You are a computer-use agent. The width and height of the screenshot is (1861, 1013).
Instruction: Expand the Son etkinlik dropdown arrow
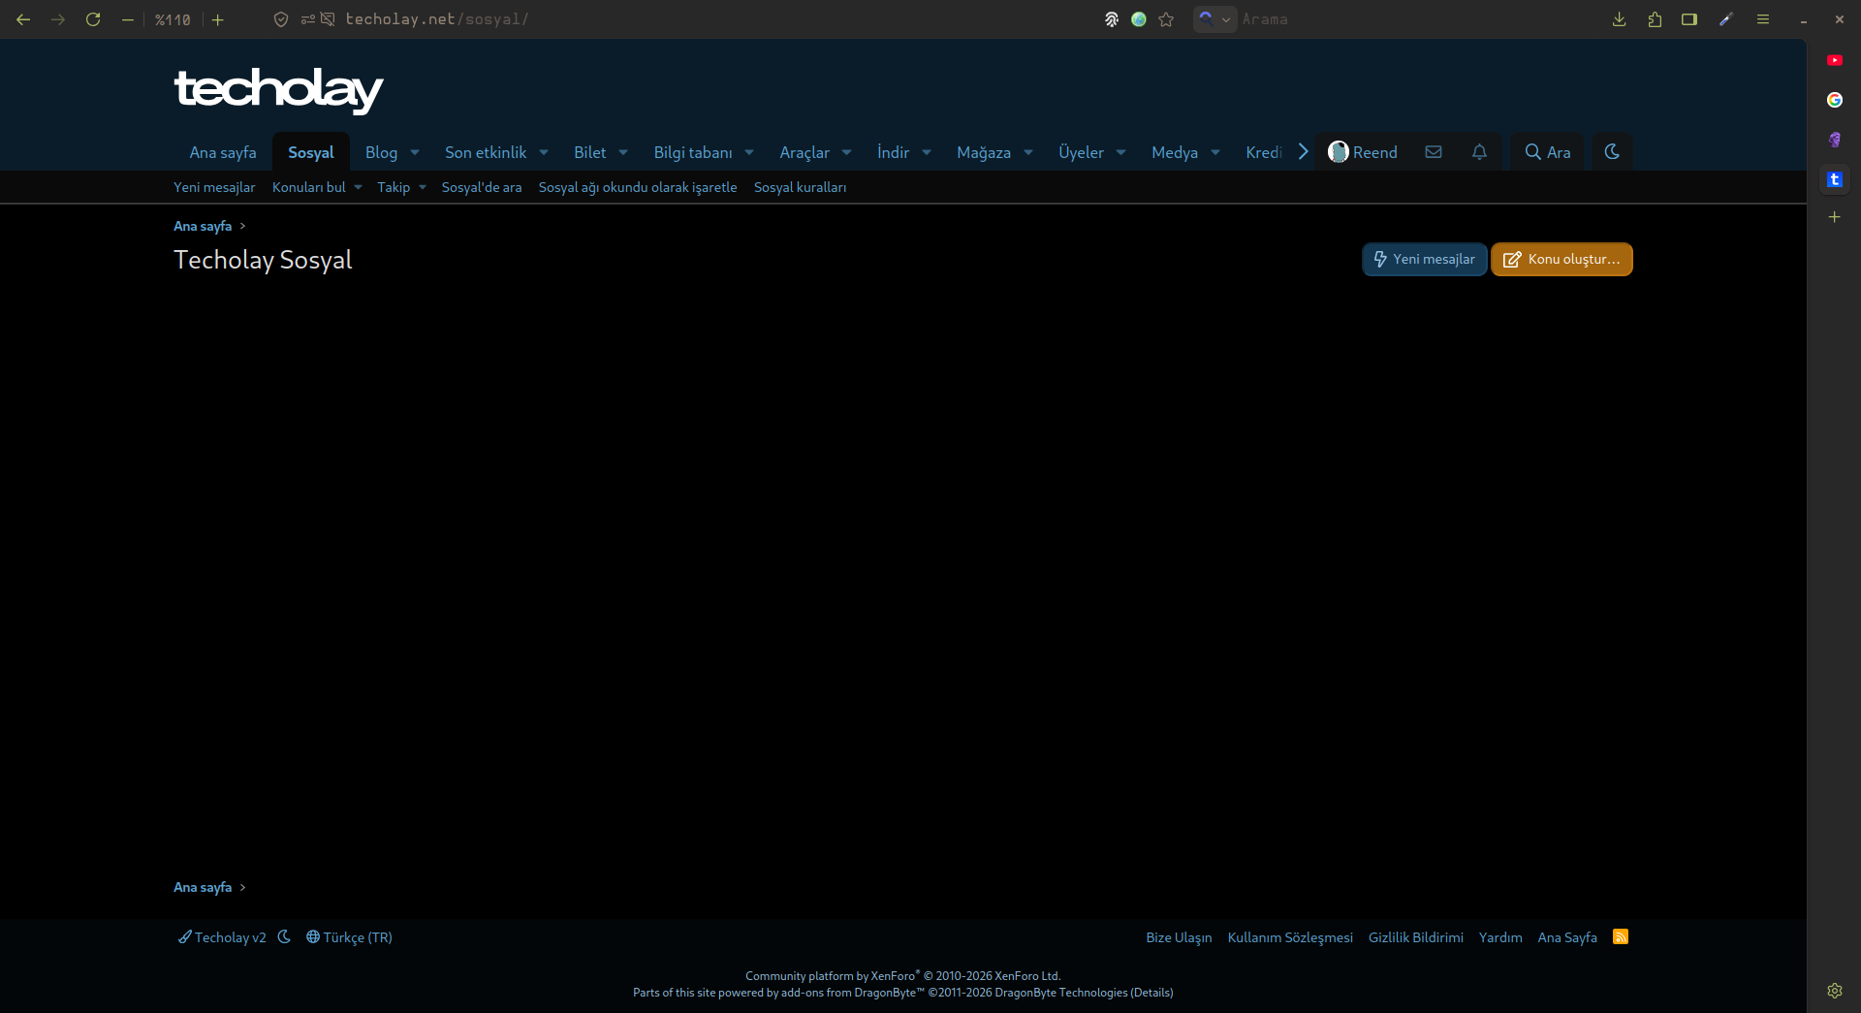544,152
